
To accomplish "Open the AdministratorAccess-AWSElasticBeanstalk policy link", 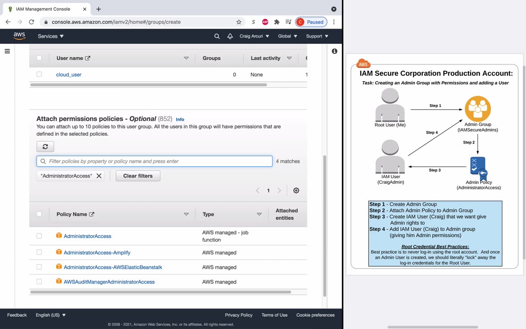I will point(113,267).
